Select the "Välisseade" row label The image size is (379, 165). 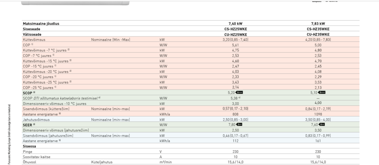pos(32,35)
